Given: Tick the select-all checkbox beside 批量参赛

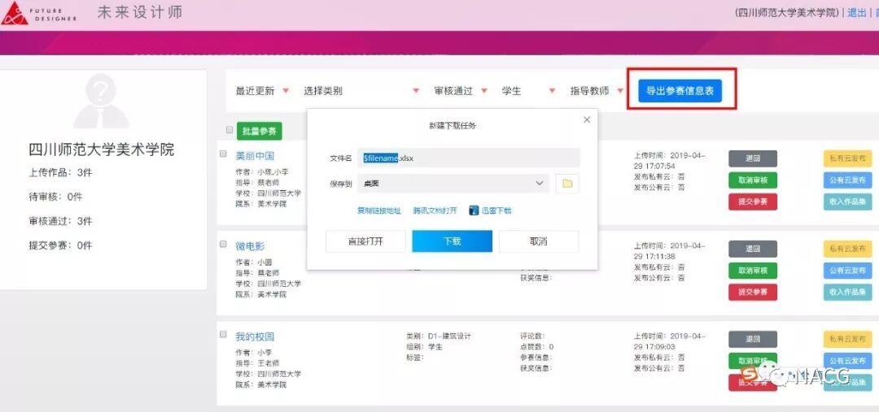Looking at the screenshot, I should click(x=230, y=130).
